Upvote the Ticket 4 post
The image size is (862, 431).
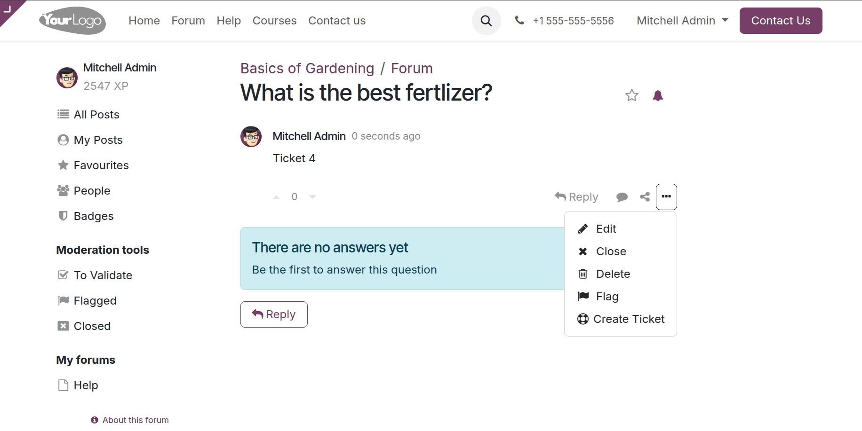point(276,196)
